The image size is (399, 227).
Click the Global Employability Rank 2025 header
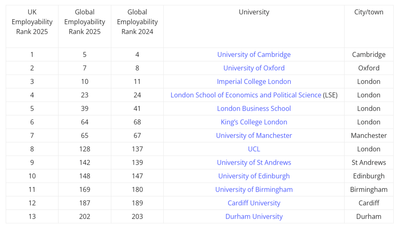(85, 22)
